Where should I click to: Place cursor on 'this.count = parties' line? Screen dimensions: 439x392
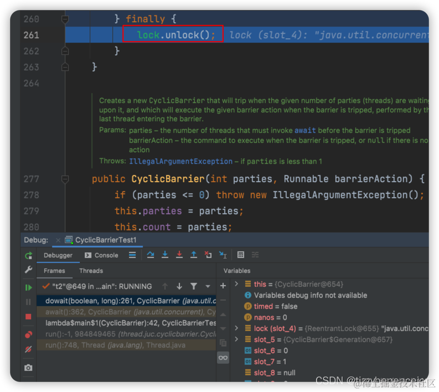(x=173, y=227)
